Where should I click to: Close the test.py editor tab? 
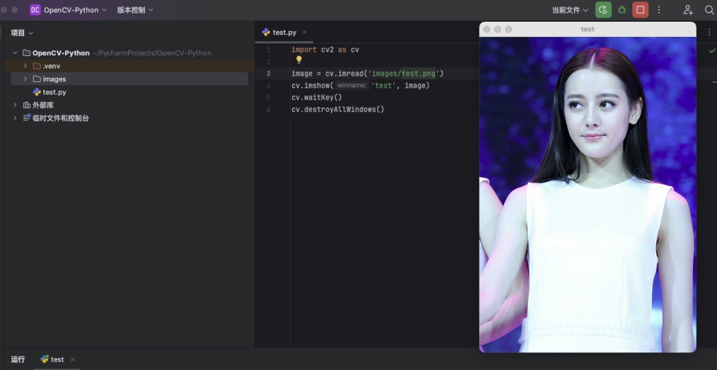point(305,32)
